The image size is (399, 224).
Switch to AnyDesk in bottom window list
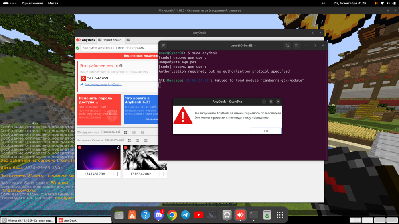(84, 220)
